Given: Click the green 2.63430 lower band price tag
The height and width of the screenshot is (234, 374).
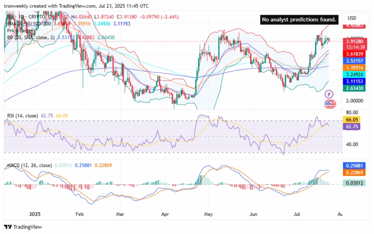Looking at the screenshot, I should pyautogui.click(x=355, y=88).
